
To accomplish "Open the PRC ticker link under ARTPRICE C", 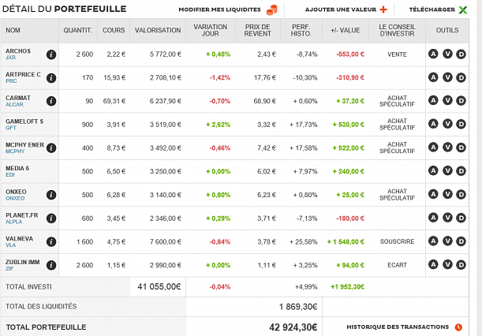I will 11,81.
